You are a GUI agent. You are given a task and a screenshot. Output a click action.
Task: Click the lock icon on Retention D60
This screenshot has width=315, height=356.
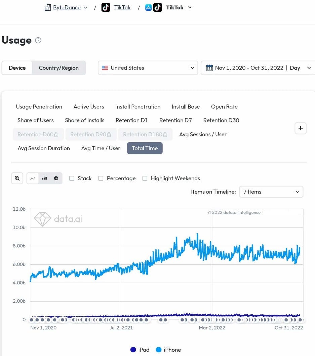[56, 135]
